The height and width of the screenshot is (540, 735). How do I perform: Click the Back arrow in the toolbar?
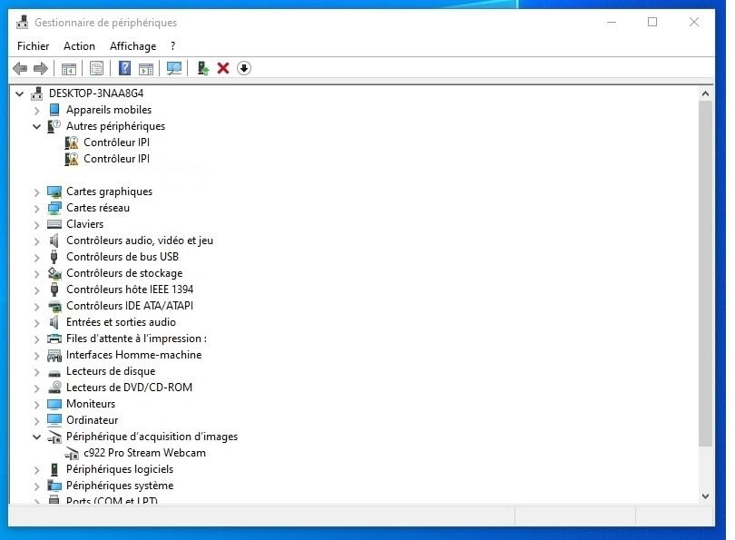pyautogui.click(x=20, y=68)
